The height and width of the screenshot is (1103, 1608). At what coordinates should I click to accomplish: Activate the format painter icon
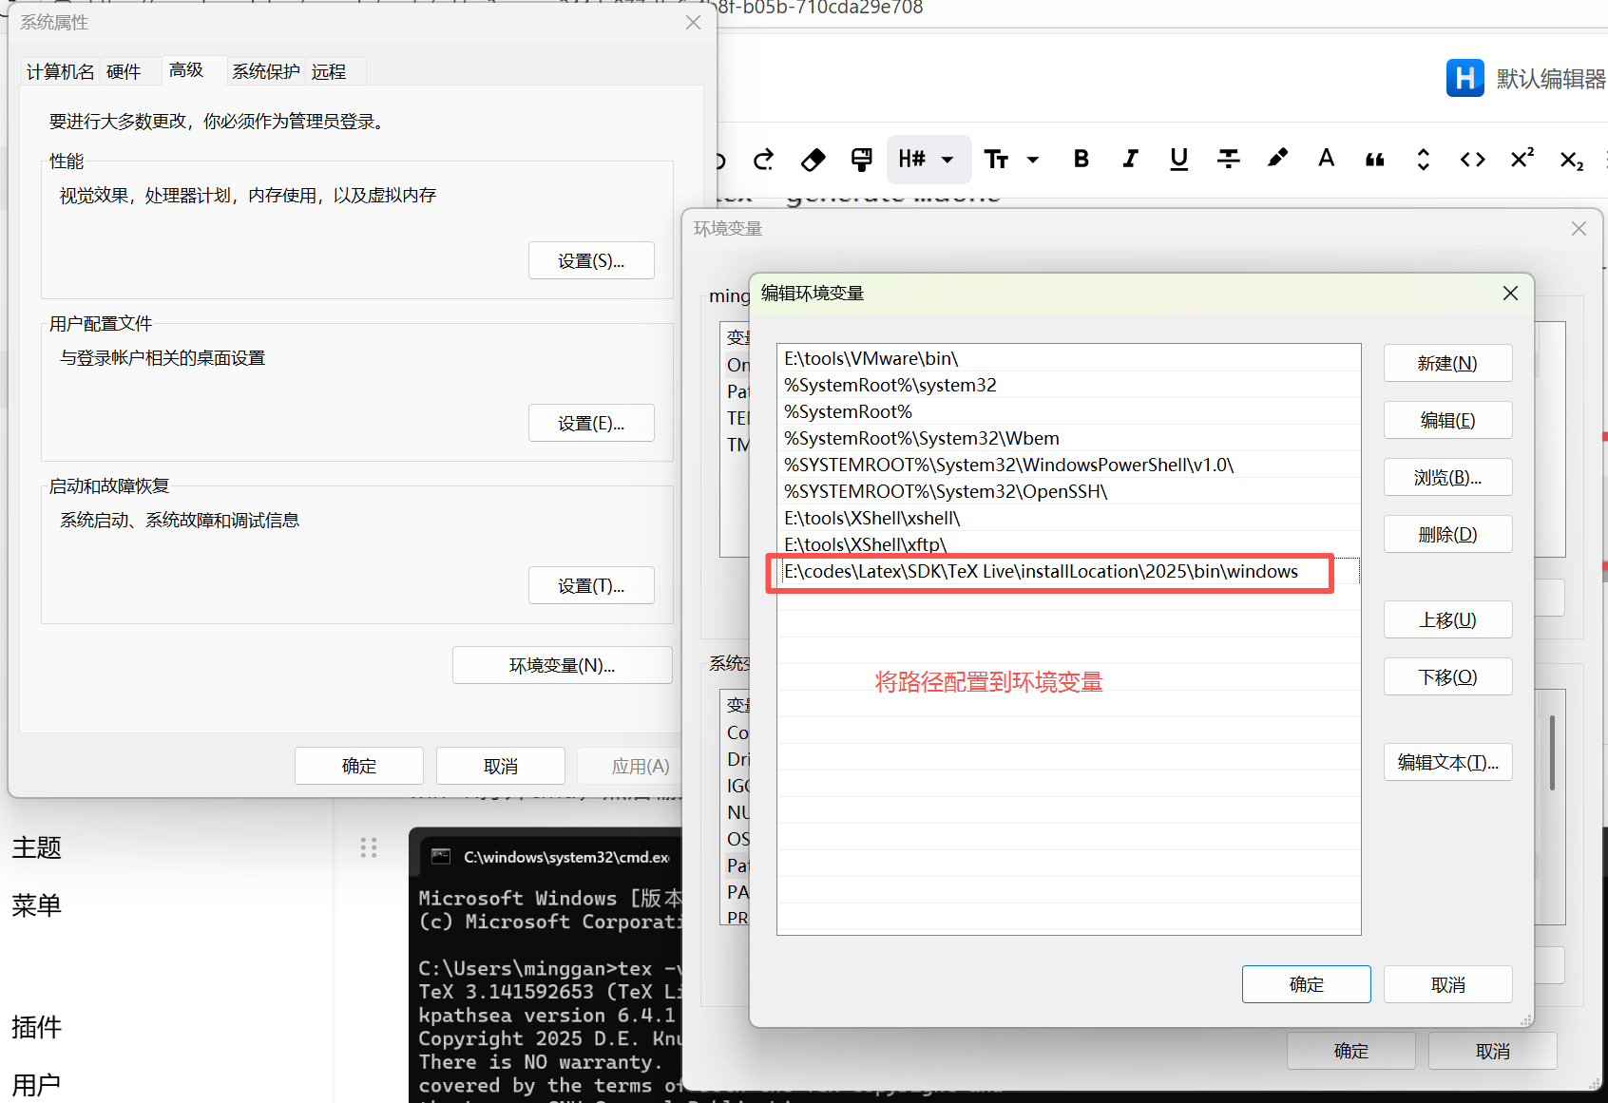(x=861, y=160)
